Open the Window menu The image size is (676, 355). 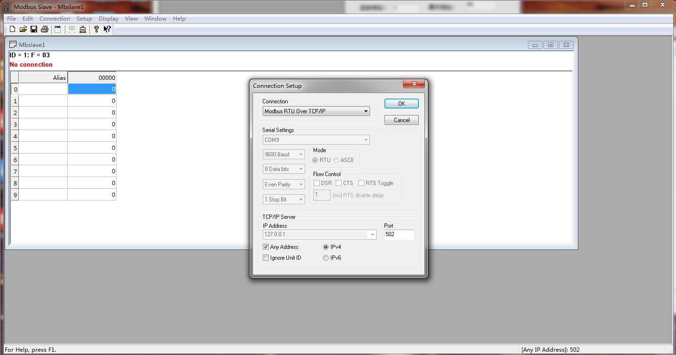[155, 19]
